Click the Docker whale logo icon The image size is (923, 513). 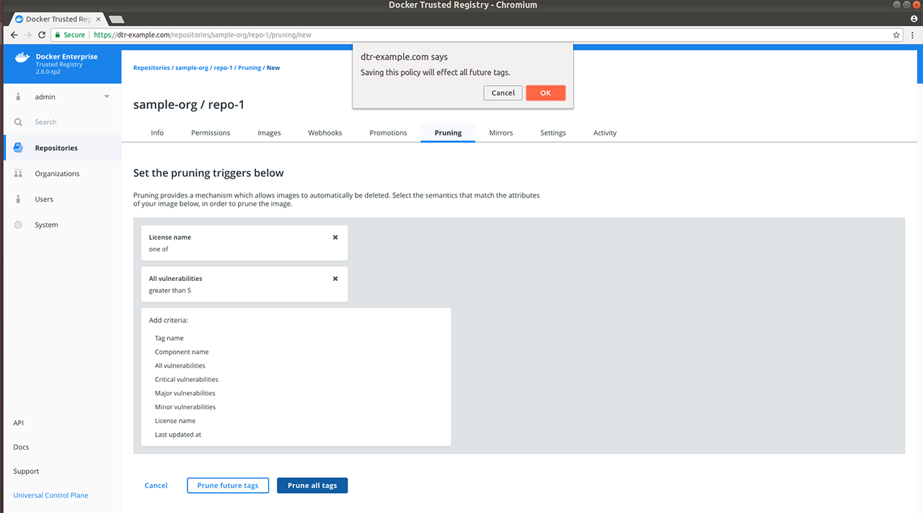pyautogui.click(x=22, y=58)
